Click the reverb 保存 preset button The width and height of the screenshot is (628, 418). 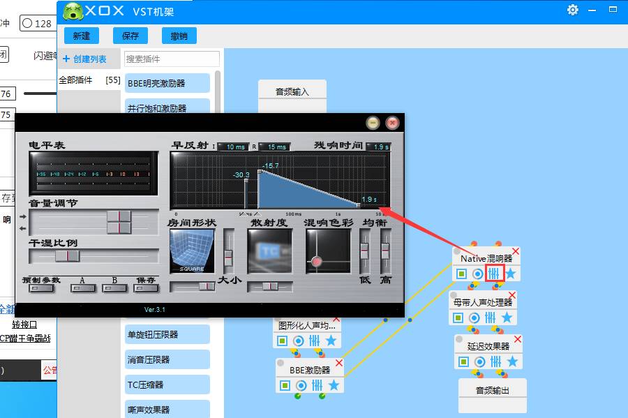pyautogui.click(x=146, y=288)
